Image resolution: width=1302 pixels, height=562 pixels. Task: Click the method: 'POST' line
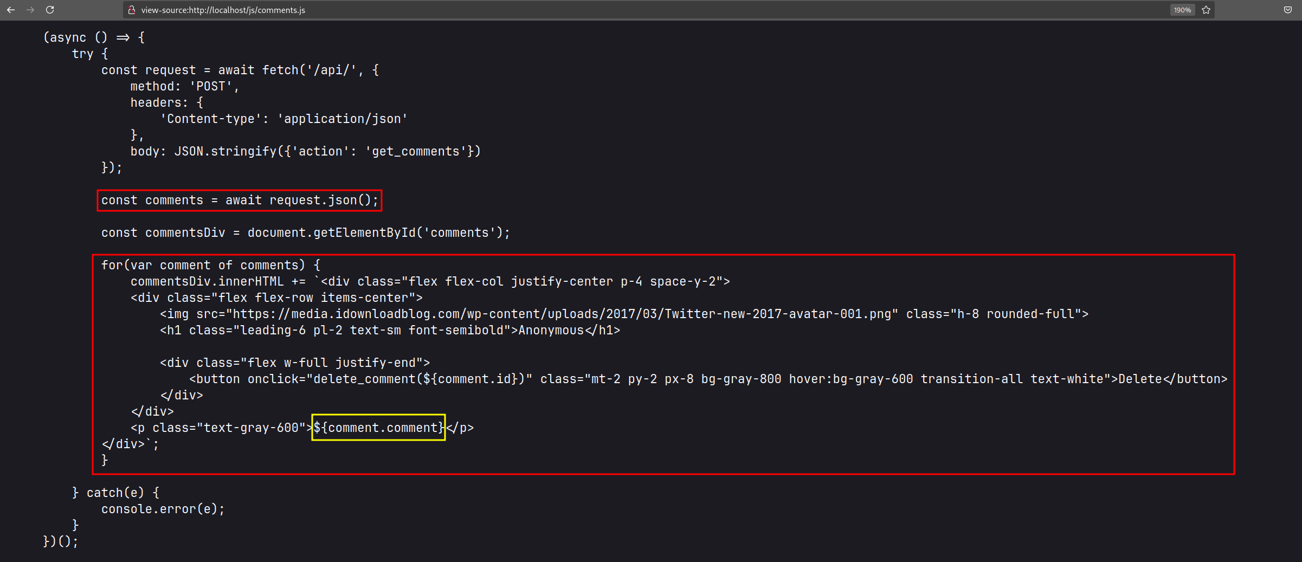184,86
